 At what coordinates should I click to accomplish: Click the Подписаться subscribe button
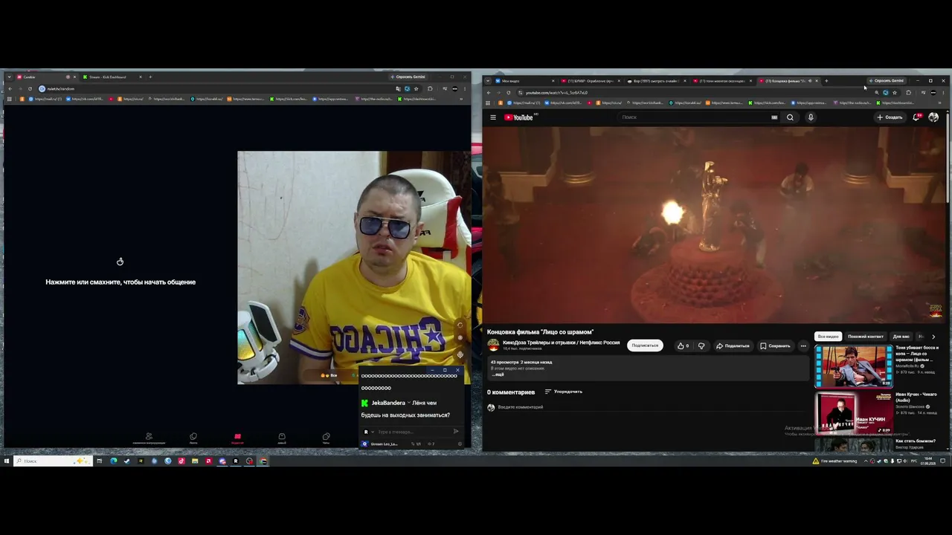pos(645,346)
